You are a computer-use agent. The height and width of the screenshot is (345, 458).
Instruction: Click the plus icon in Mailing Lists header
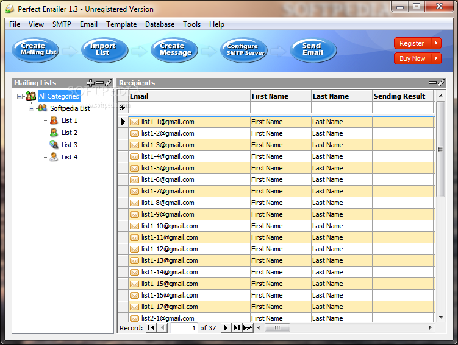pyautogui.click(x=91, y=83)
